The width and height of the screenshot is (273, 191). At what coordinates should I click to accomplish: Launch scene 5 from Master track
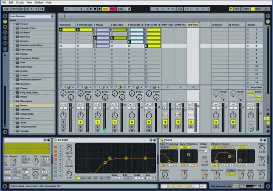coord(248,46)
